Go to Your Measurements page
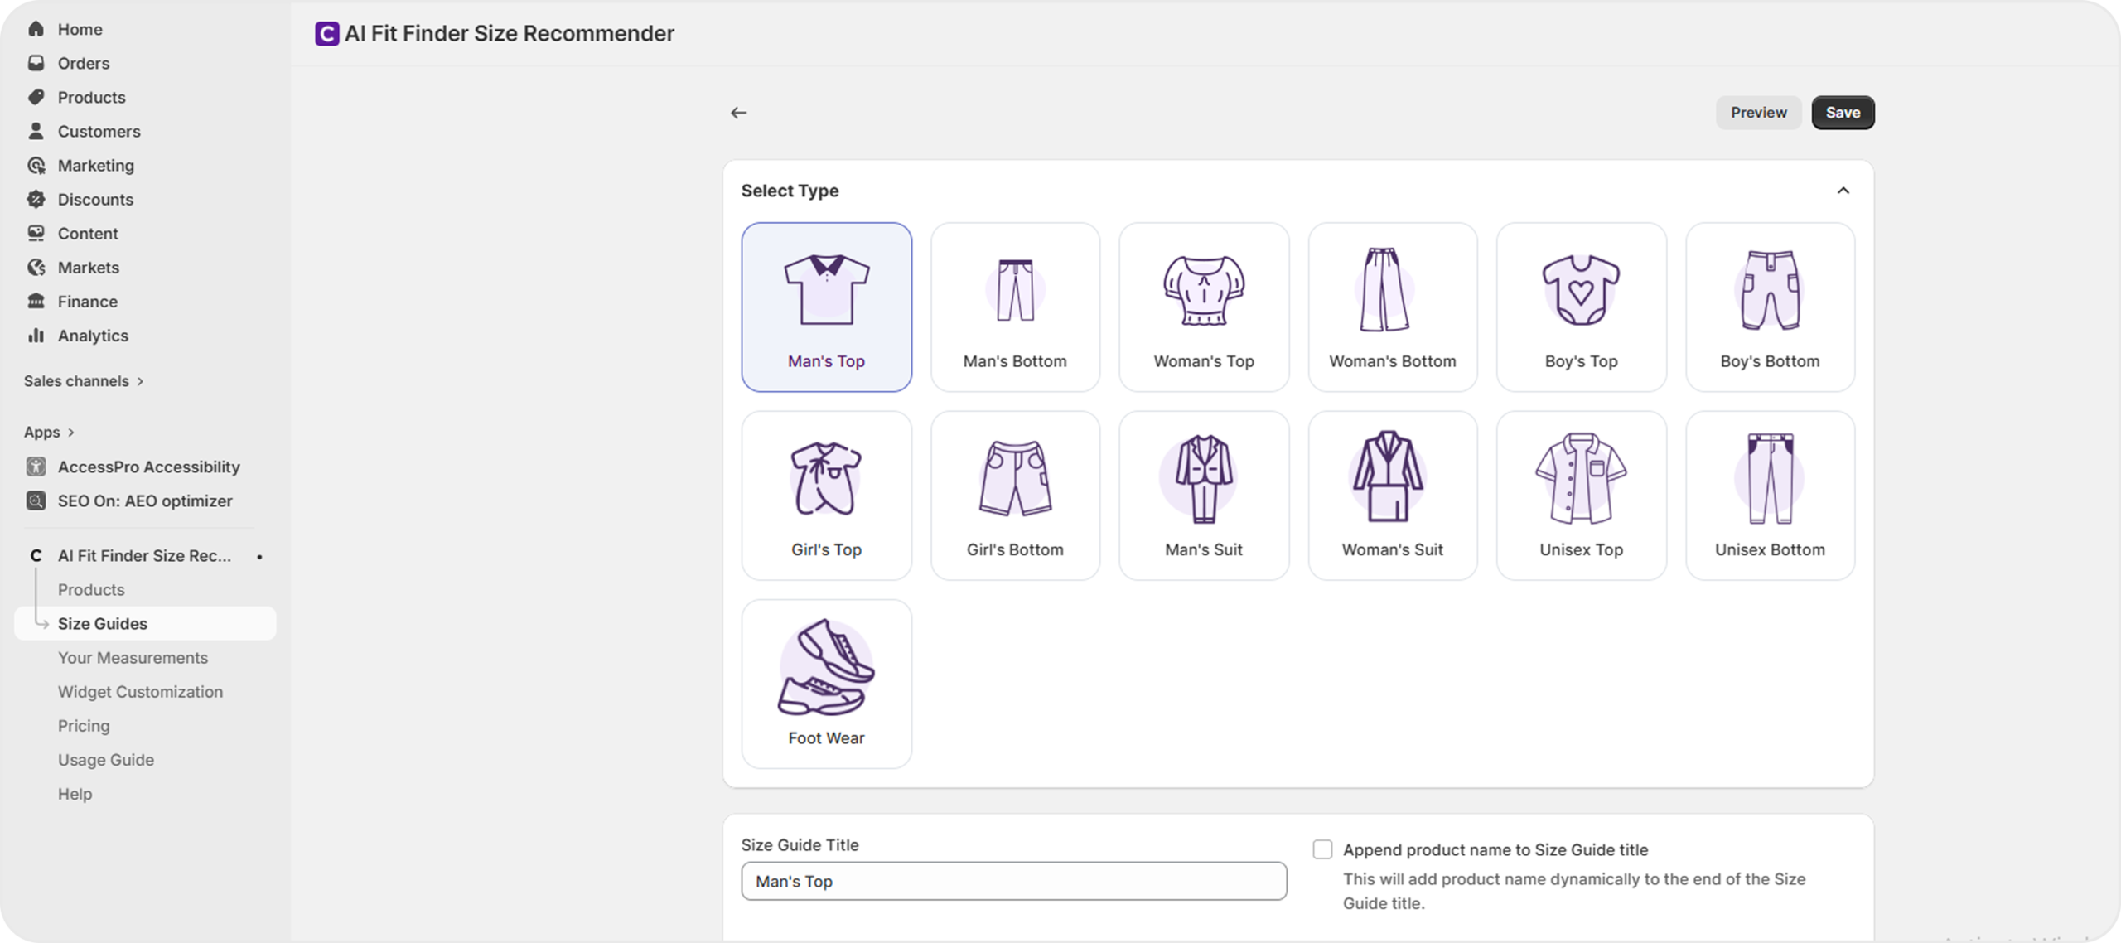 click(x=133, y=657)
